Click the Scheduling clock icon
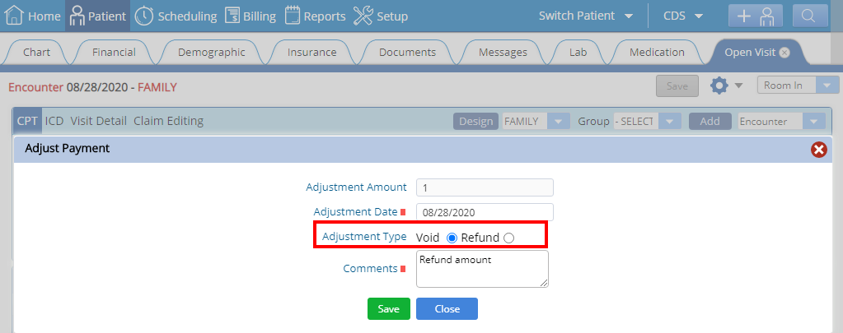This screenshot has width=843, height=333. (x=143, y=16)
